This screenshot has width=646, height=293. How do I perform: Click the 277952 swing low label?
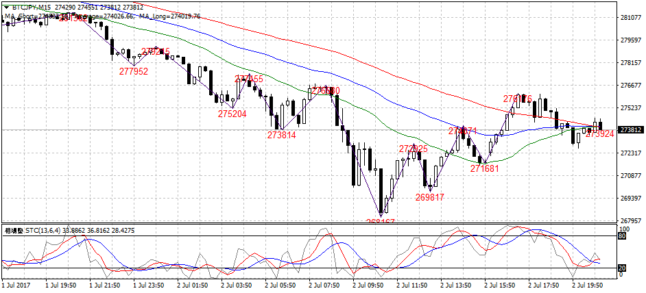click(x=133, y=71)
